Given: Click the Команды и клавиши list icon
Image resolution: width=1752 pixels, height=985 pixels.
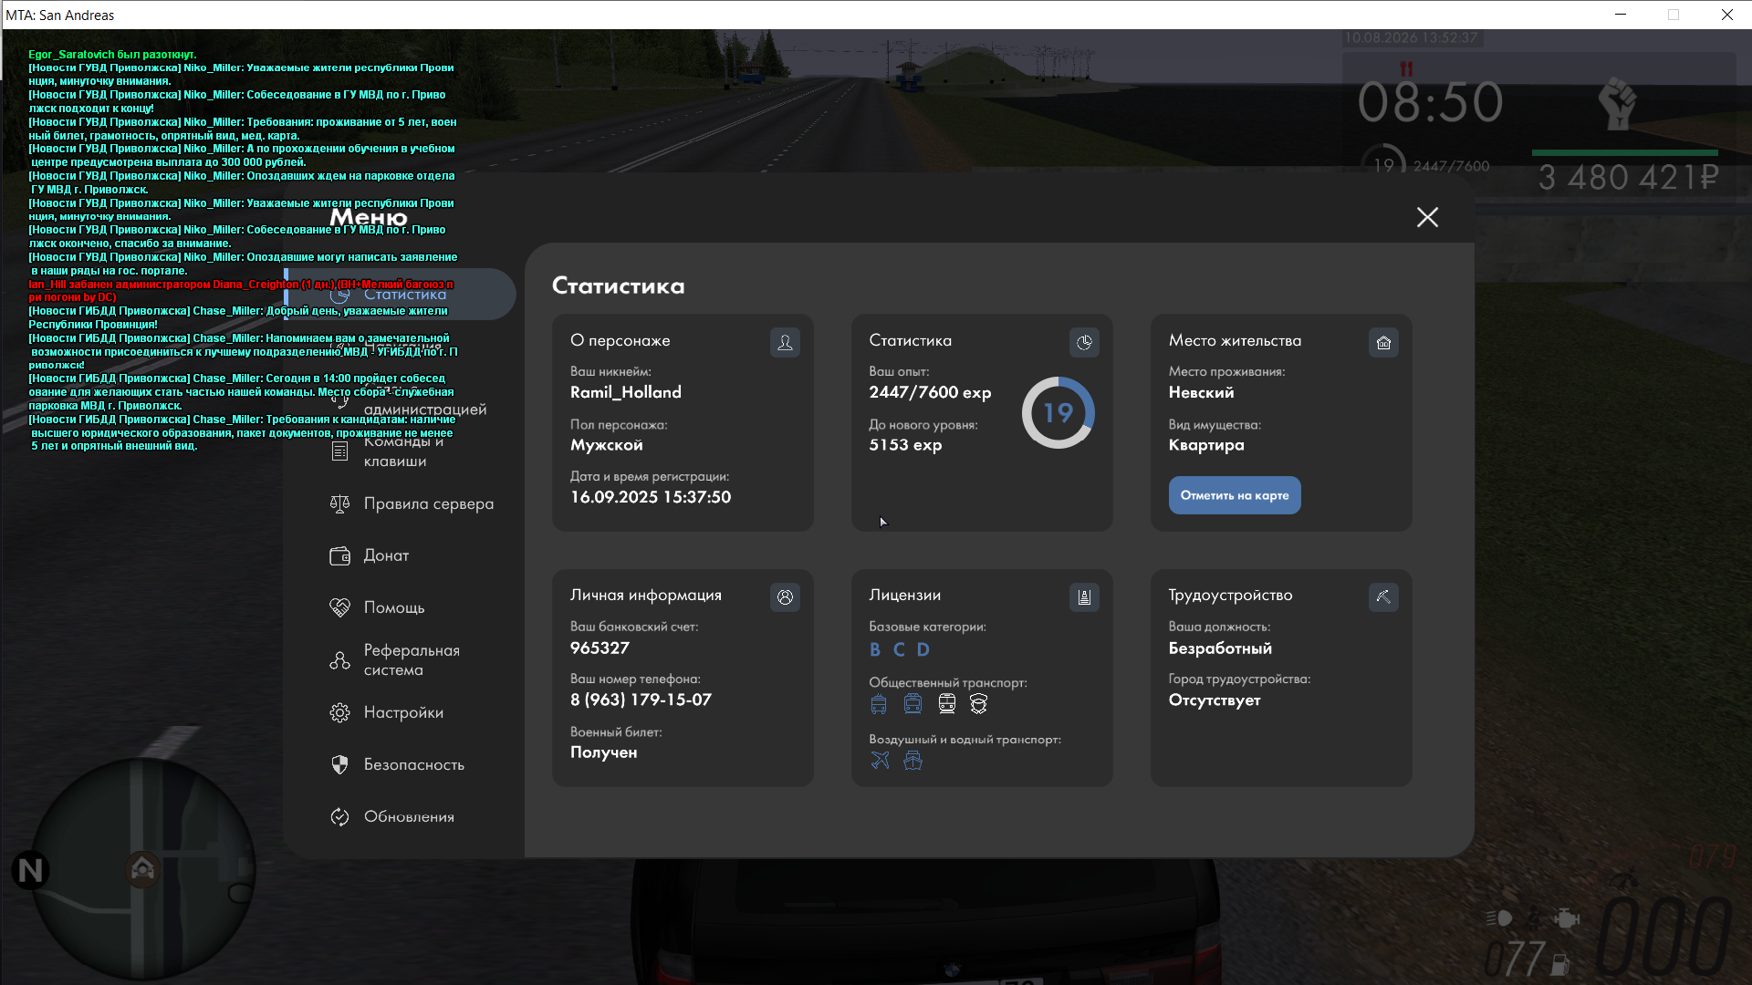Looking at the screenshot, I should click(x=339, y=451).
